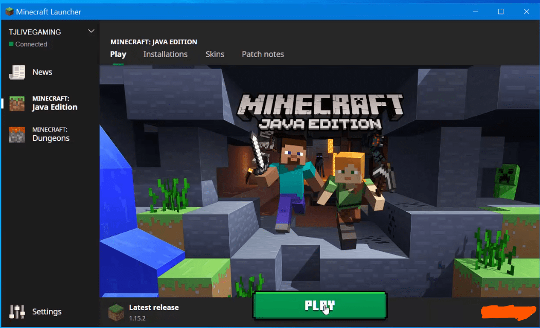Switch to the Play tab
Image resolution: width=540 pixels, height=328 pixels.
click(x=118, y=54)
